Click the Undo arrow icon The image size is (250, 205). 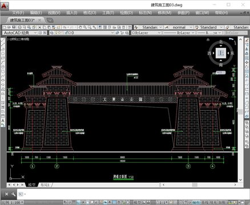pyautogui.click(x=64, y=27)
